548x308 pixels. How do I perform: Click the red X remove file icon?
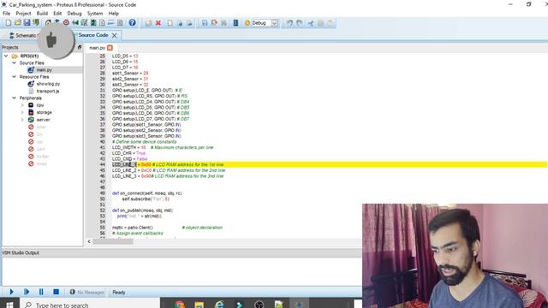pyautogui.click(x=158, y=23)
